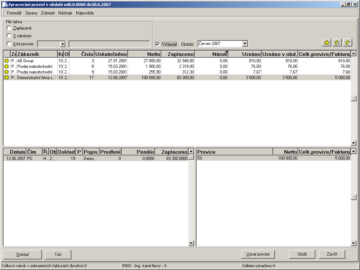This screenshot has width=360, height=270.
Task: Click the Doklad button
Action: 22,255
